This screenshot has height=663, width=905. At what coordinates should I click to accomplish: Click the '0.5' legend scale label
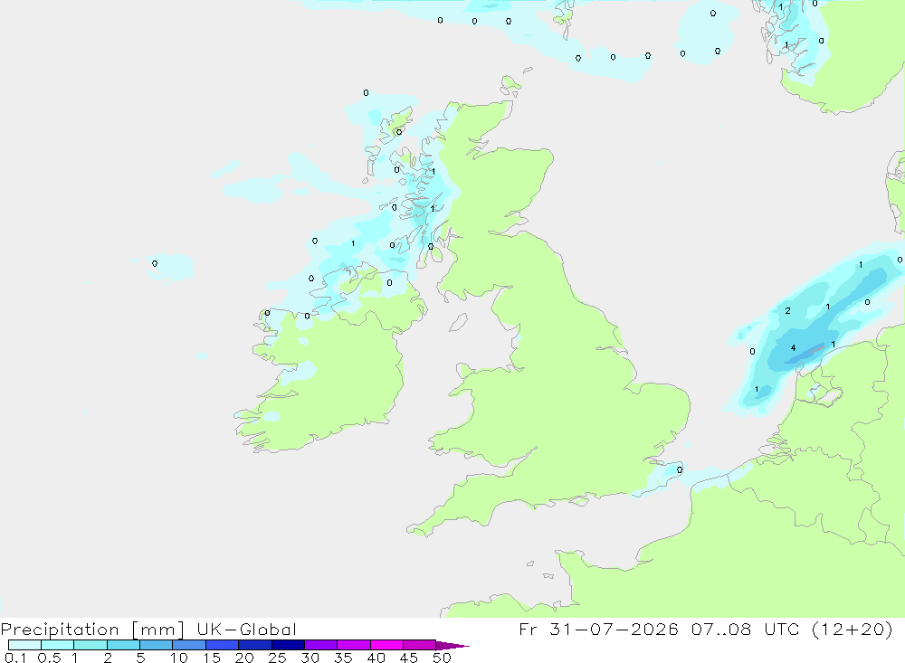click(49, 658)
